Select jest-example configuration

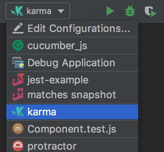pyautogui.click(x=72, y=80)
